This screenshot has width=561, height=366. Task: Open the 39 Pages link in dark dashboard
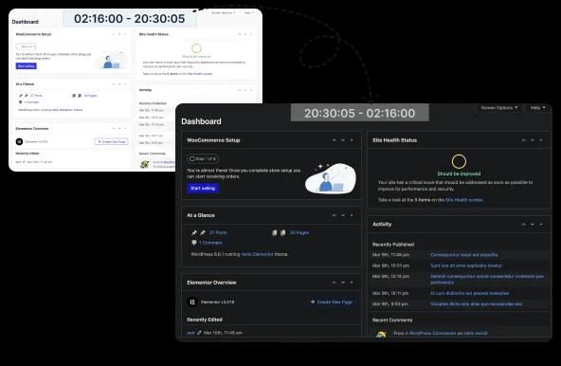299,232
